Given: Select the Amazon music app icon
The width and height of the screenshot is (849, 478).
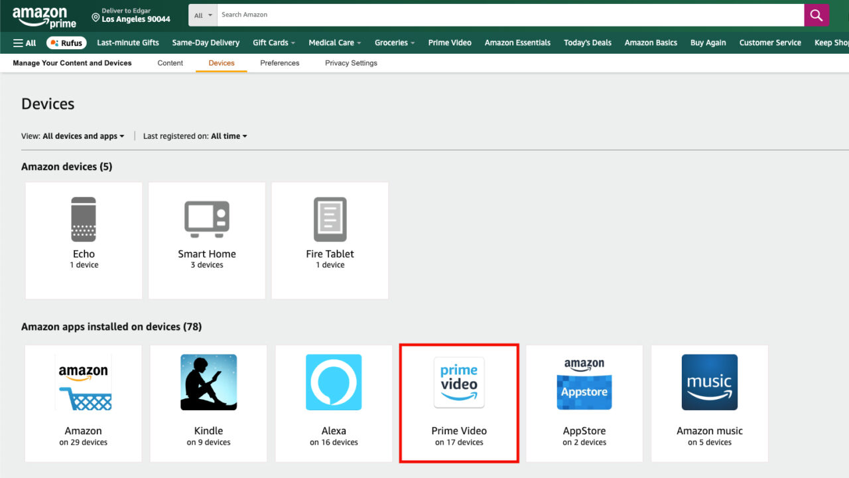Looking at the screenshot, I should click(709, 382).
